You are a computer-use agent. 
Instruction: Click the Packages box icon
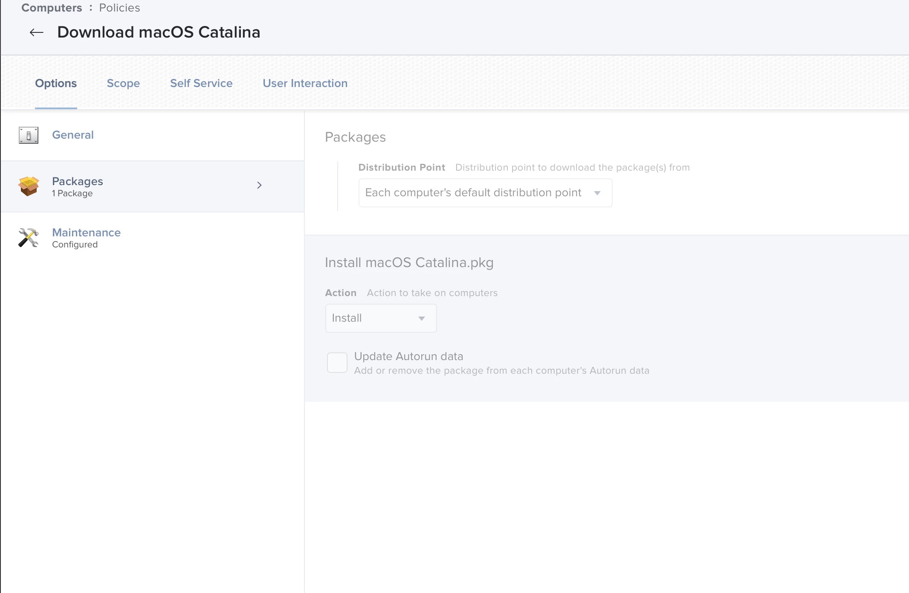29,186
